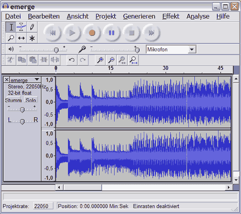Toggle the Pause button

point(112,33)
